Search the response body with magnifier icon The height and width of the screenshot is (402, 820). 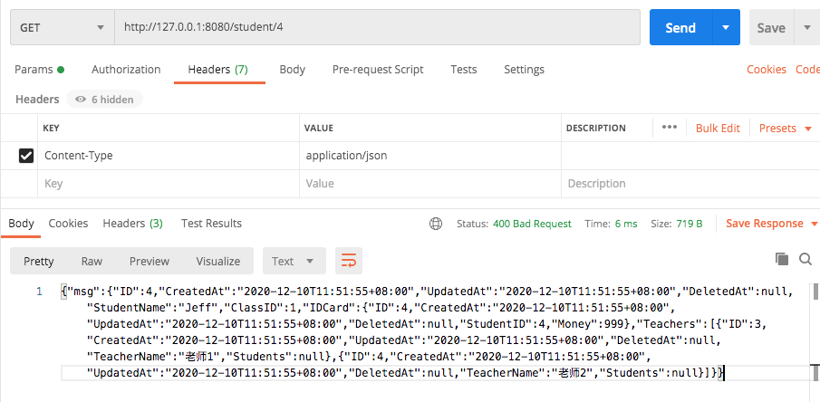[805, 260]
